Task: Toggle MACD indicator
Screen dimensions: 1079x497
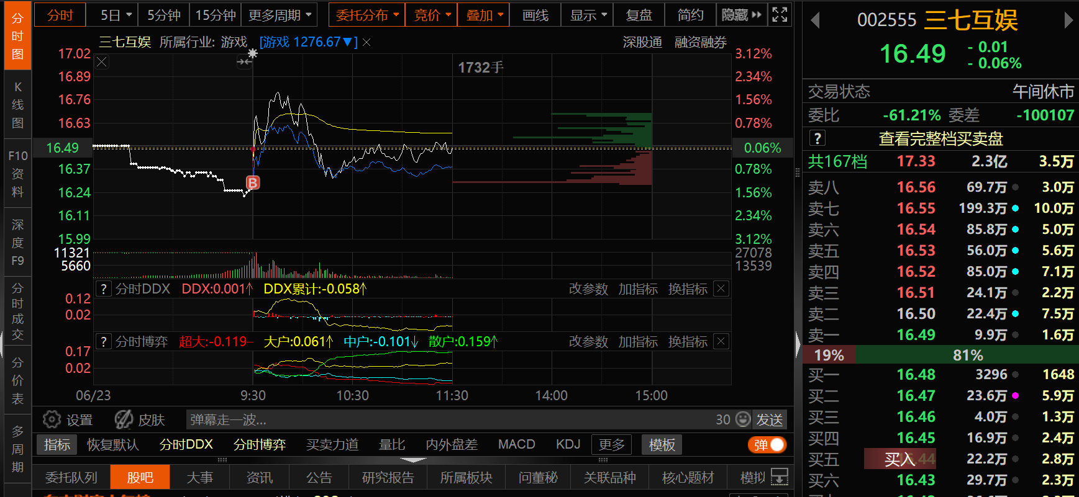Action: 517,444
